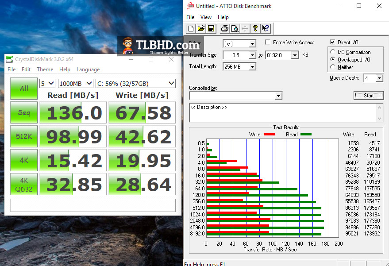This screenshot has width=389, height=266.
Task: Open the File menu in ATTO Disk Benchmark
Action: pyautogui.click(x=190, y=17)
